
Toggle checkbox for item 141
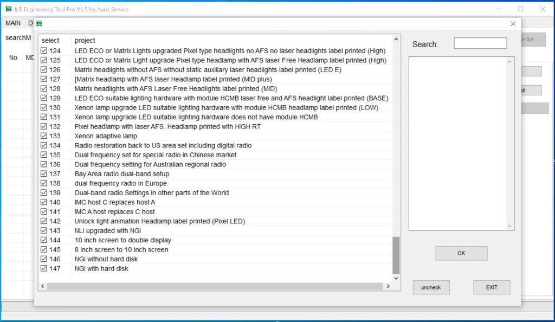(x=43, y=211)
